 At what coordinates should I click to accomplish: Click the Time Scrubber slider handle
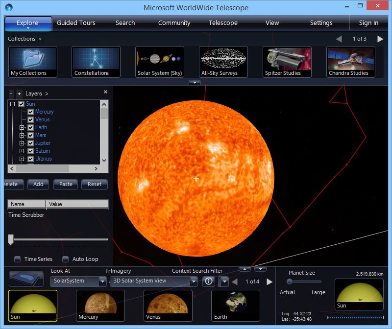(x=11, y=239)
